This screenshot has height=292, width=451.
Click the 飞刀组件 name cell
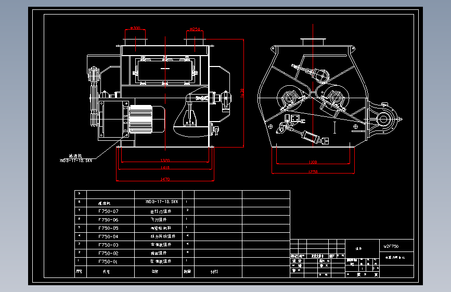point(159,220)
